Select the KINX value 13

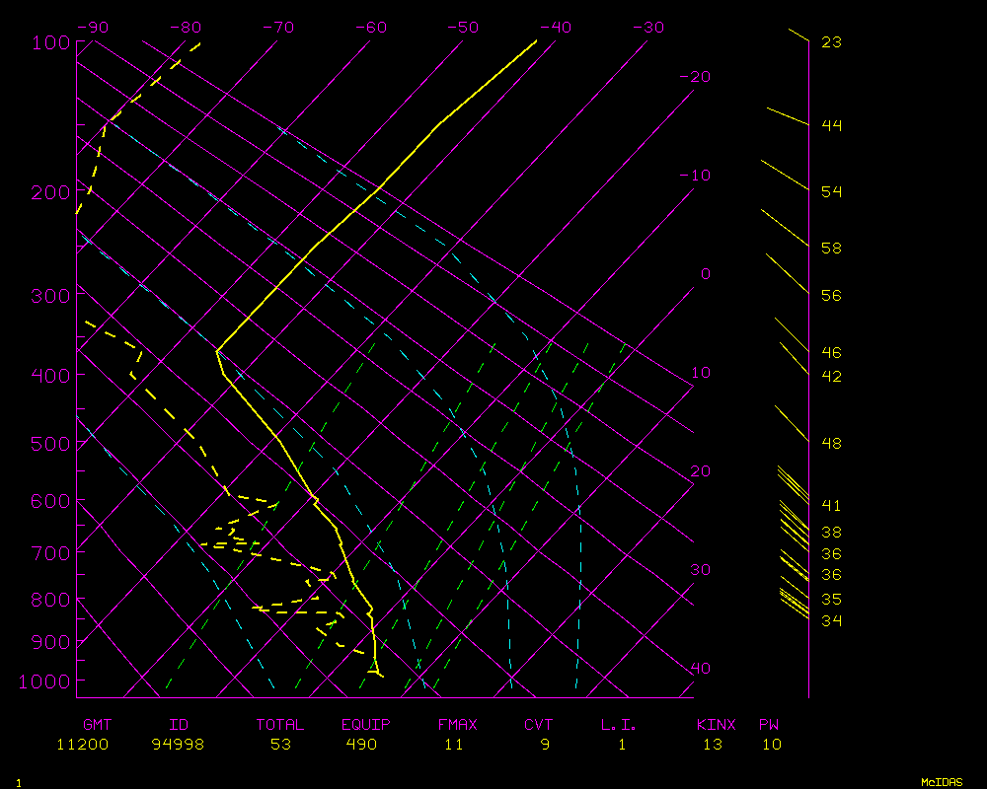point(713,745)
